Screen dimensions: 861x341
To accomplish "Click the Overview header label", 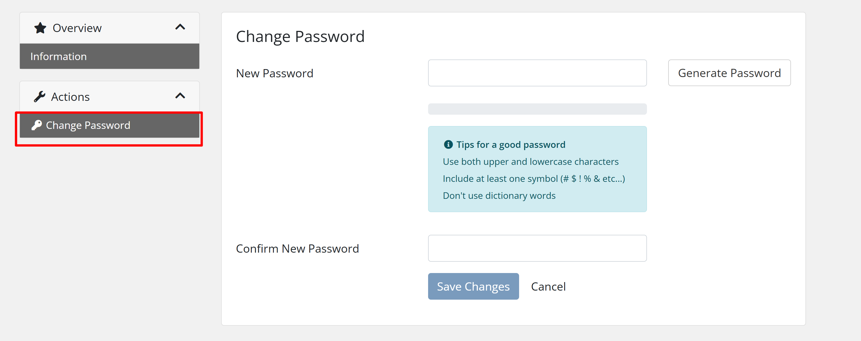I will [x=77, y=28].
